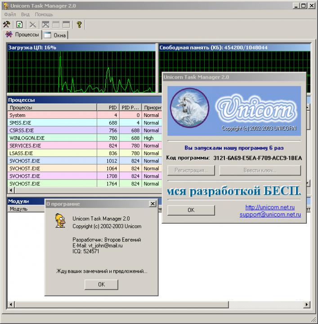
Task: Select the Процессы tab
Action: [x=22, y=35]
